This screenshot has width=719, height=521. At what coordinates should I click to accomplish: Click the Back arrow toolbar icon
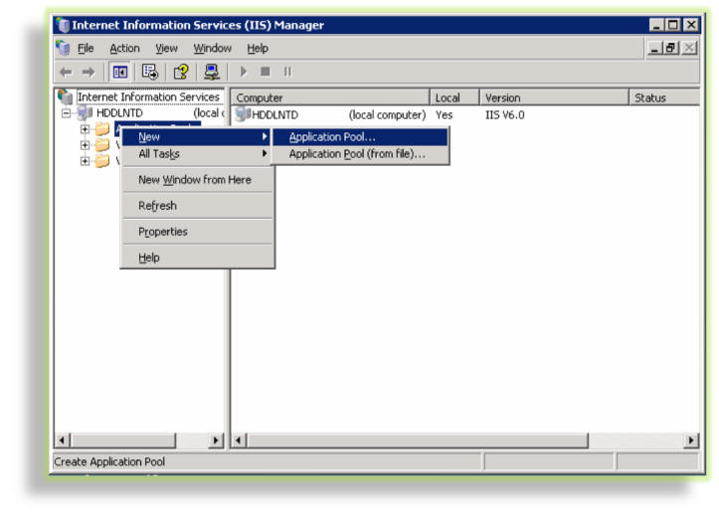click(x=66, y=72)
